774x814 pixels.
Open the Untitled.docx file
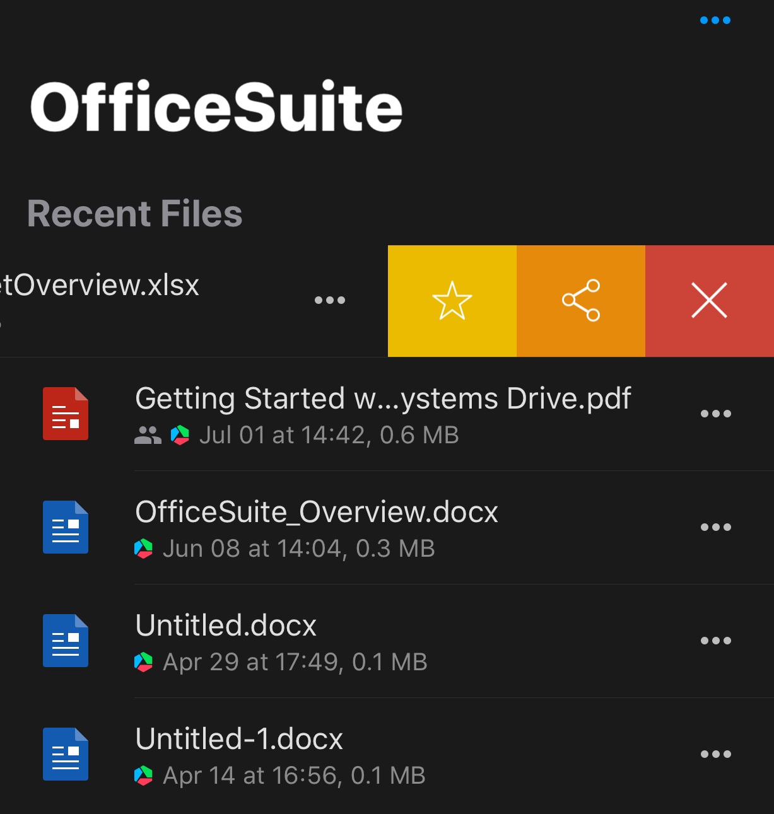click(226, 625)
